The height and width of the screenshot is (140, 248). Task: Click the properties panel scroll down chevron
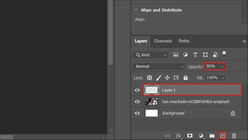tap(245, 20)
